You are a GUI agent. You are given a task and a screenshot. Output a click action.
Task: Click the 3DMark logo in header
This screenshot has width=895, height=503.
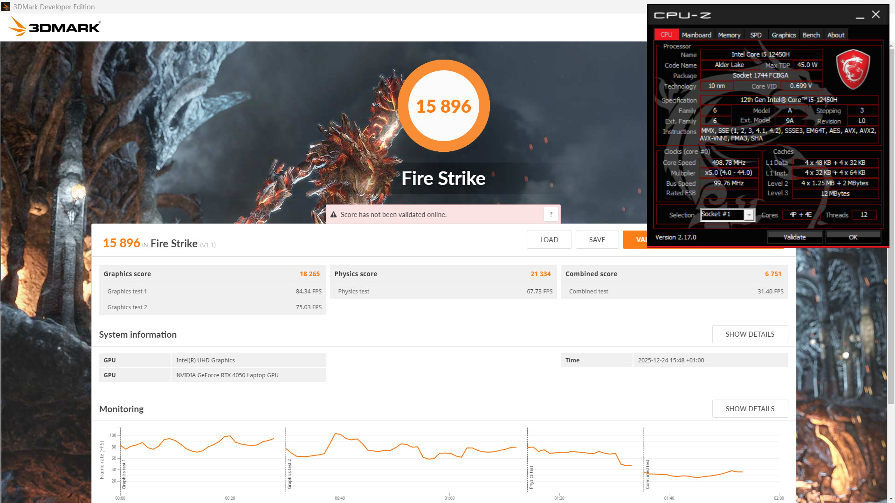(55, 27)
